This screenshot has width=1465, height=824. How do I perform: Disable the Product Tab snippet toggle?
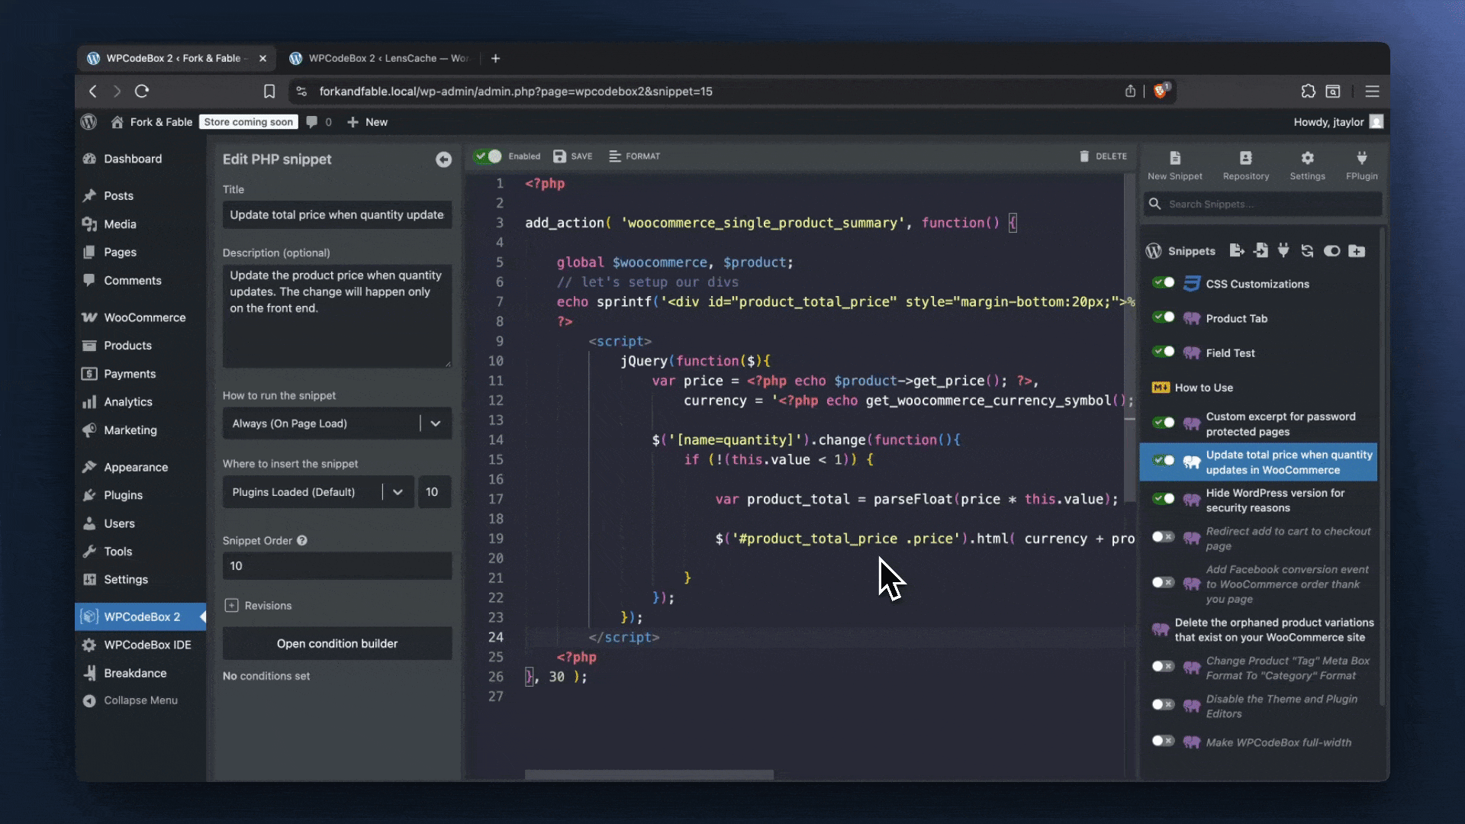1163,317
